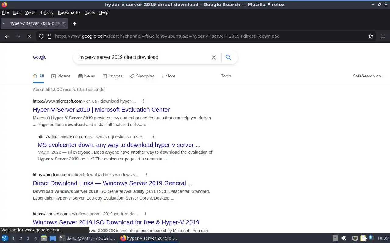
Task: Open network connection tray icon
Action: click(x=355, y=238)
